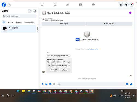Switch to the Unread filter

click(x=10, y=22)
